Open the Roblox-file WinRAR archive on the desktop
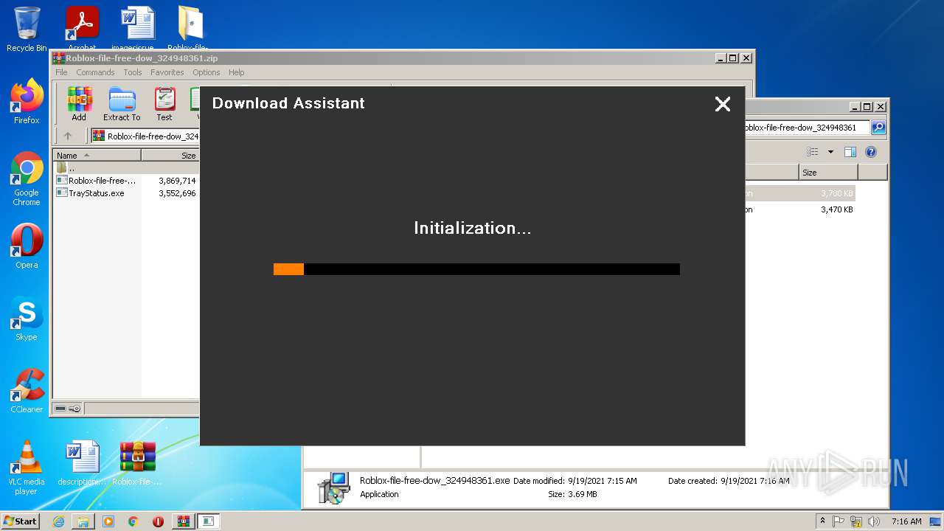The width and height of the screenshot is (944, 531). (x=137, y=463)
